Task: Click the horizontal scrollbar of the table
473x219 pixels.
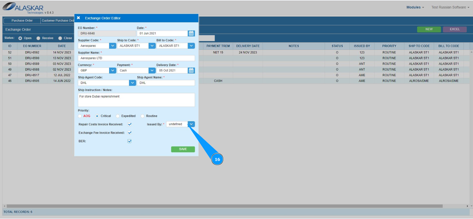Action: click(x=224, y=206)
